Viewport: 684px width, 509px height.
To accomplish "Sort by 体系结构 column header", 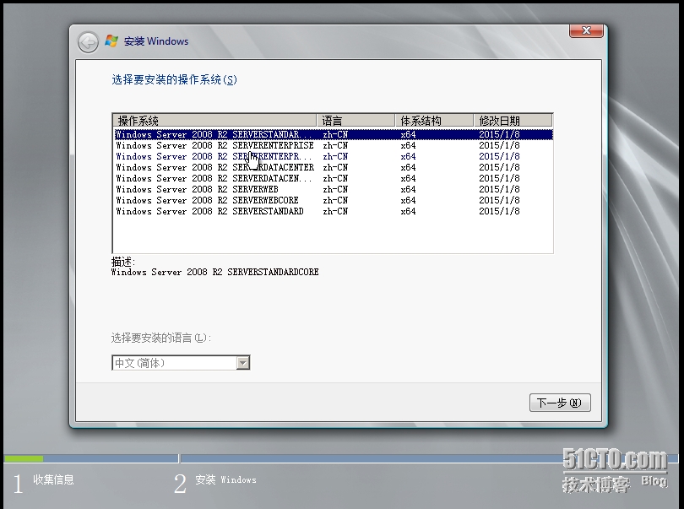I will click(x=435, y=121).
